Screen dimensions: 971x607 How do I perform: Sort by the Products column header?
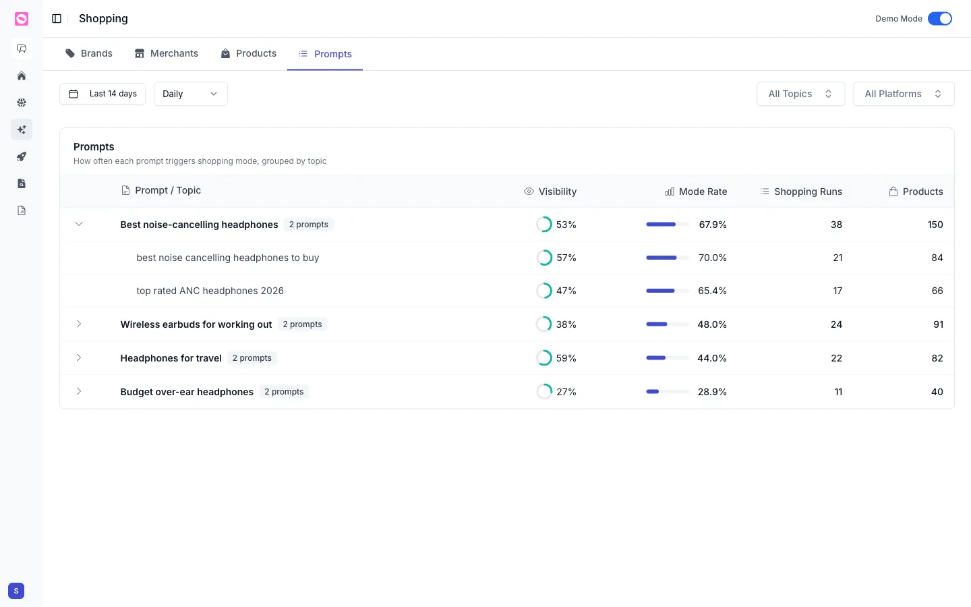pos(916,192)
